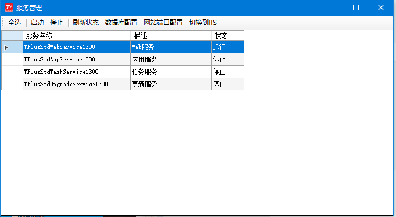
Task: Open 网站端口配置 port settings
Action: click(x=163, y=23)
